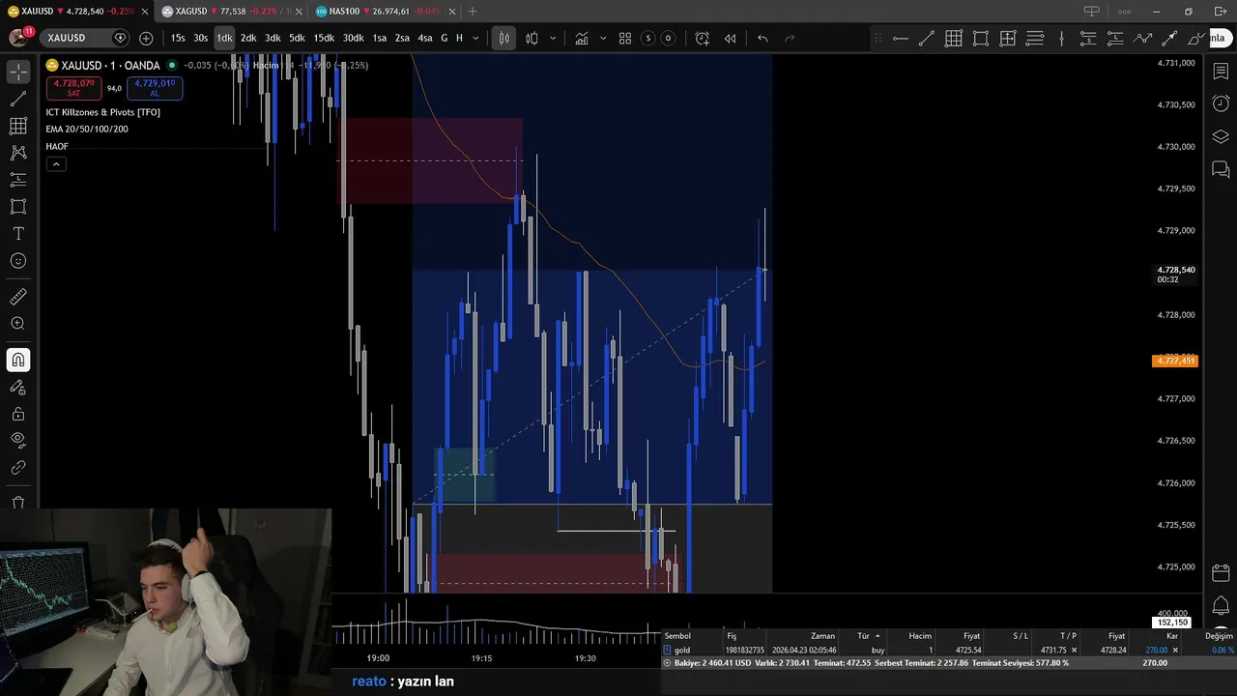Select the trend line drawing tool

point(18,100)
